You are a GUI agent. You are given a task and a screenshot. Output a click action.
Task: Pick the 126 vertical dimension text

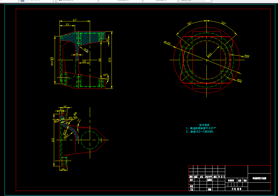(x=110, y=60)
